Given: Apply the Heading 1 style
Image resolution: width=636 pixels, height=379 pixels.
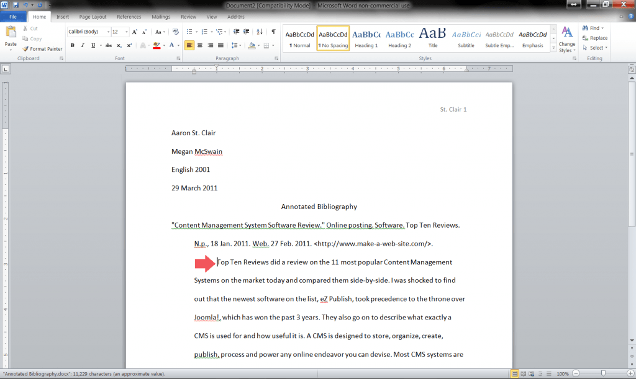Looking at the screenshot, I should pos(366,38).
